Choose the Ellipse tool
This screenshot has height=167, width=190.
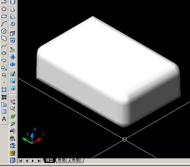[x=4, y=53]
